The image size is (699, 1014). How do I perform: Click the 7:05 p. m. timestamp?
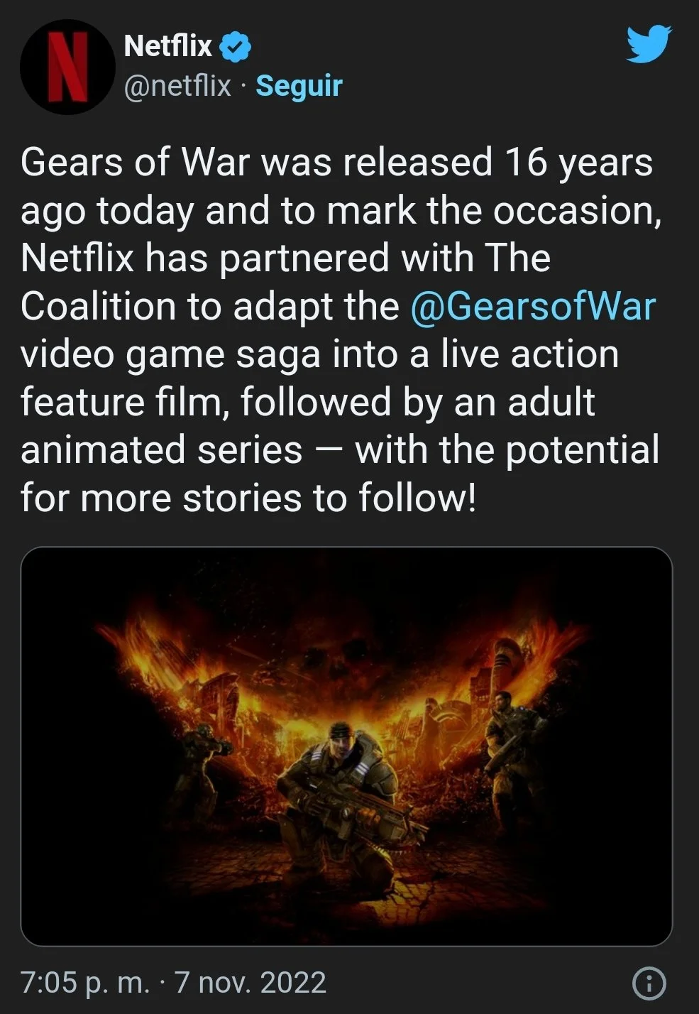(x=85, y=983)
